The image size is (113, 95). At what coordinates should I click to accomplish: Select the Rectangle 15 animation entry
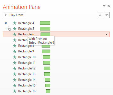pos(56,85)
